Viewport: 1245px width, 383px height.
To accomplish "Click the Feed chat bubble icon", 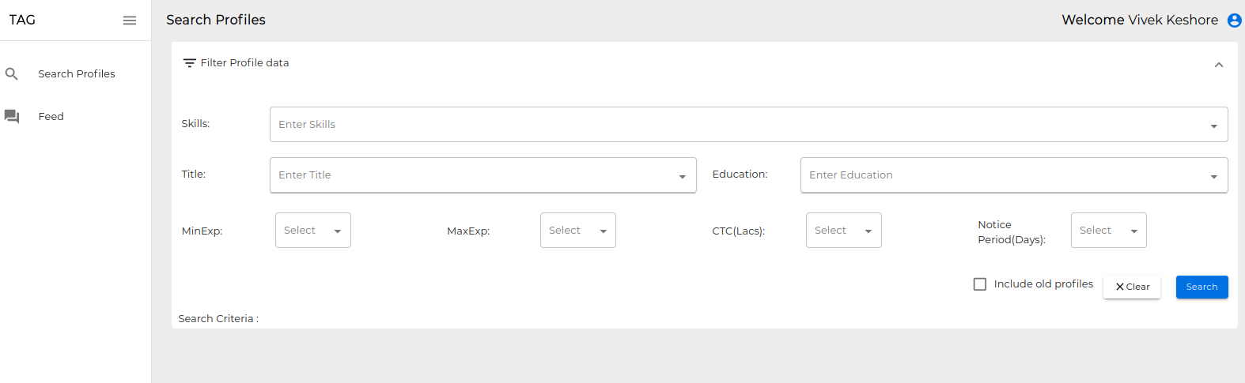I will coord(12,116).
